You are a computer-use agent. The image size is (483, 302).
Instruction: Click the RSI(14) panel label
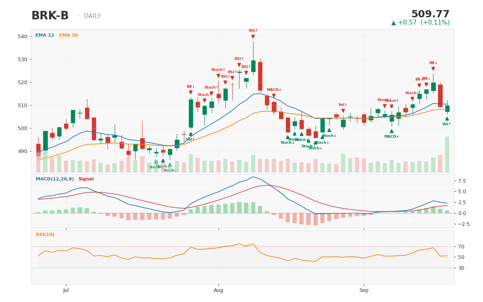[x=45, y=235]
